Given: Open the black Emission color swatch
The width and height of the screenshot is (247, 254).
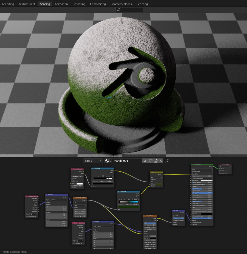Looking at the screenshot, I should click(206, 214).
